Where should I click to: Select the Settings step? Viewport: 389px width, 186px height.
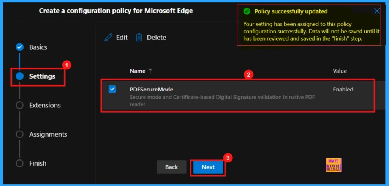click(x=42, y=76)
